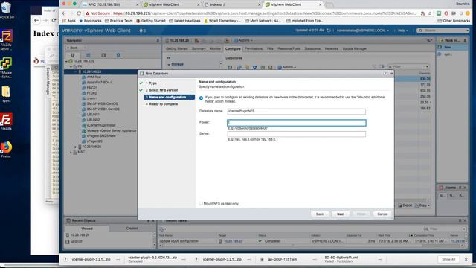Image resolution: width=476 pixels, height=268 pixels.
Task: Open the Help dropdown menu
Action: (403, 31)
